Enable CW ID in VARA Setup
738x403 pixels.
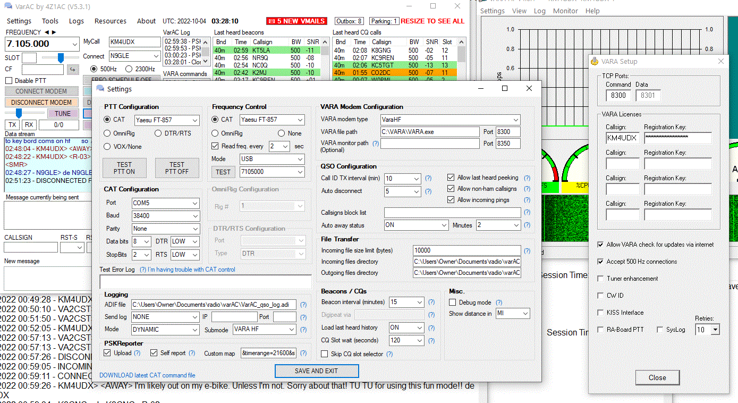point(601,296)
